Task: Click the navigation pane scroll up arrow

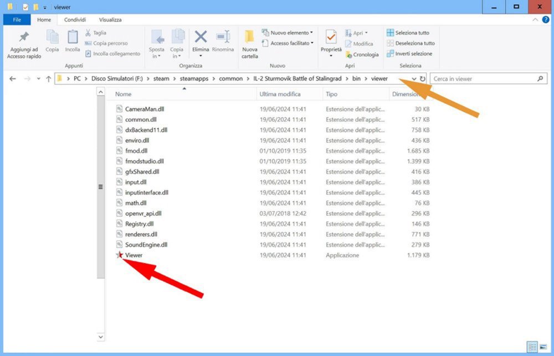Action: coord(101,92)
